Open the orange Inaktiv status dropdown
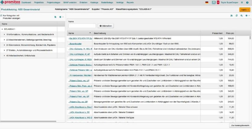Image resolution: width=252 pixels, height=129 pixels. tap(245, 10)
